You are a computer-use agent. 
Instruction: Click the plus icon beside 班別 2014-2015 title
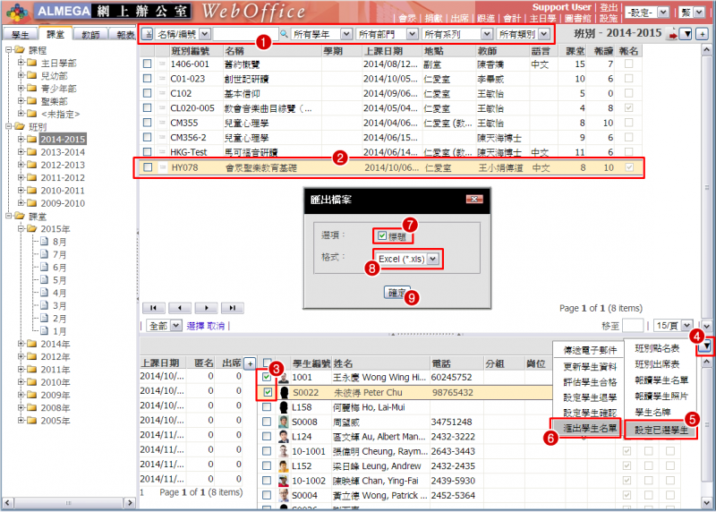coord(703,34)
